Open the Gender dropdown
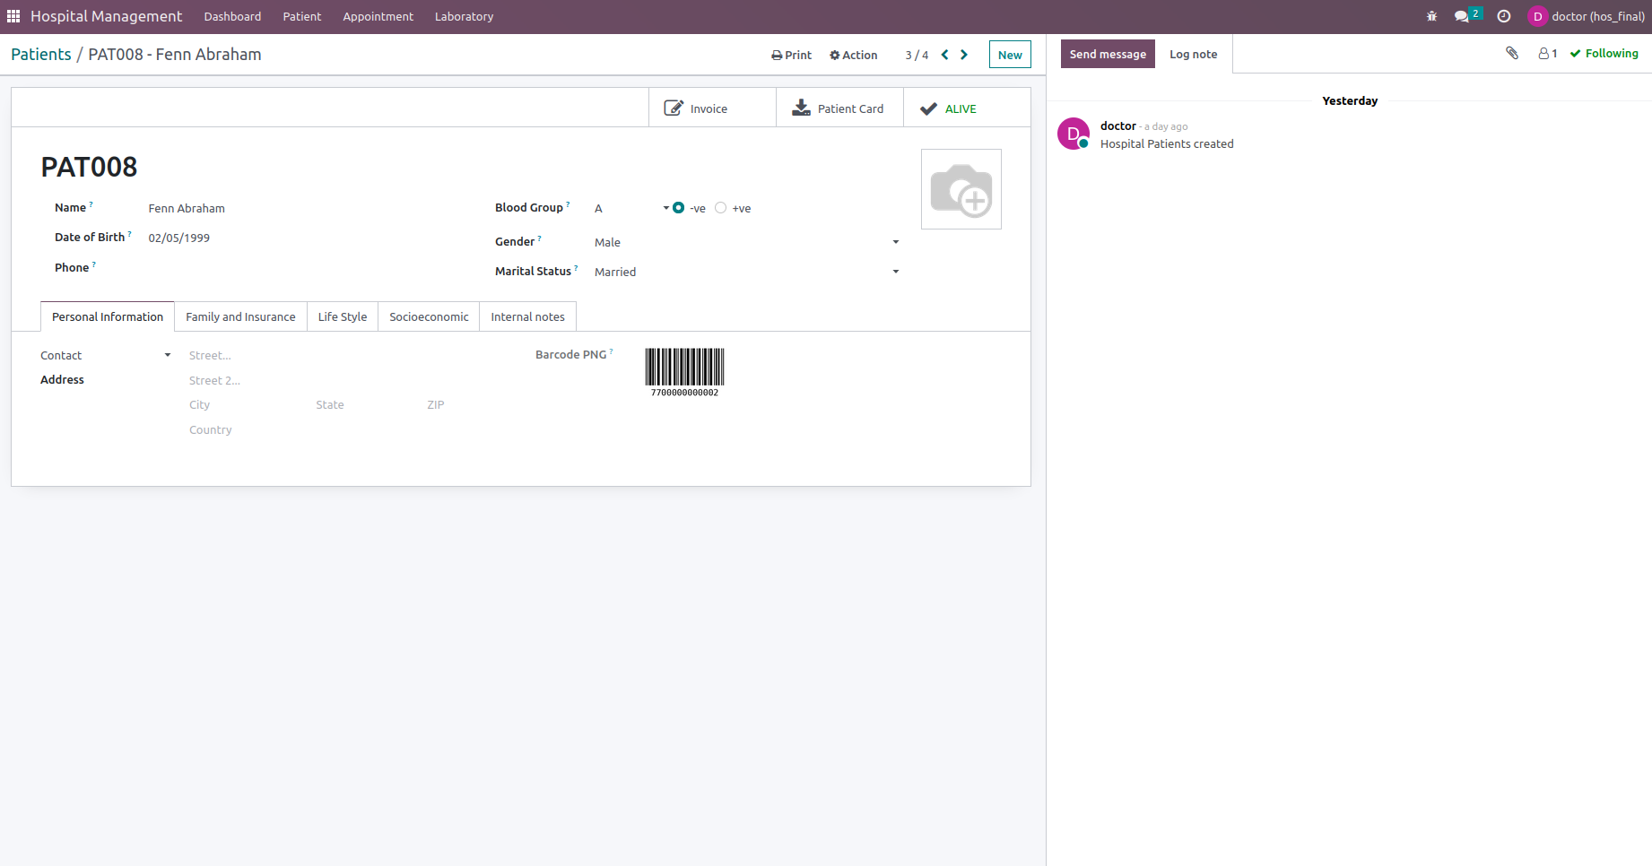This screenshot has width=1652, height=866. click(x=747, y=242)
